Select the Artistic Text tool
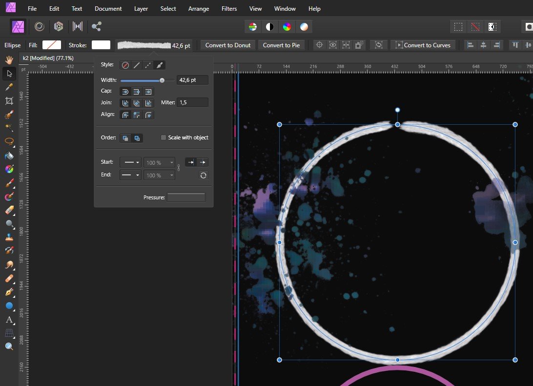This screenshot has height=386, width=533. pos(9,319)
